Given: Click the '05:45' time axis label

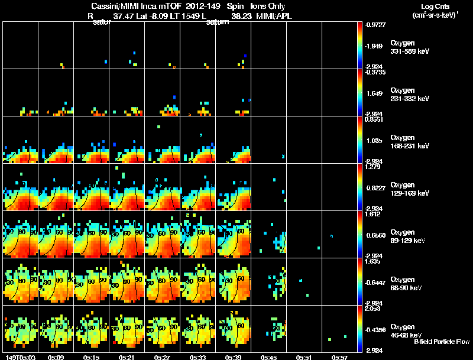Looking at the screenshot, I should (268, 358).
